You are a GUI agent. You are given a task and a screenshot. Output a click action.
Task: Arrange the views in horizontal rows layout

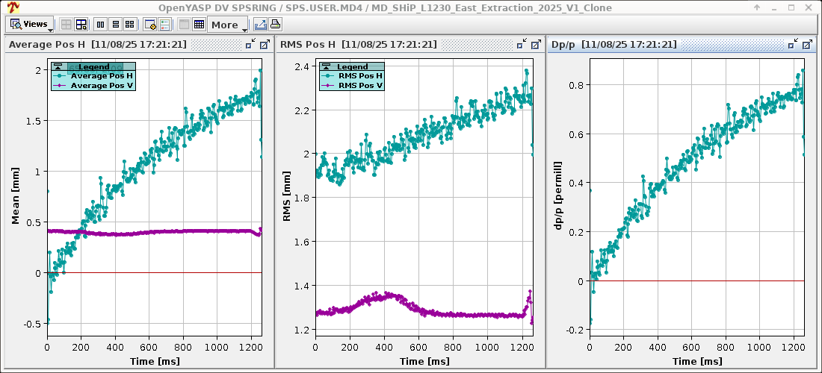[115, 25]
